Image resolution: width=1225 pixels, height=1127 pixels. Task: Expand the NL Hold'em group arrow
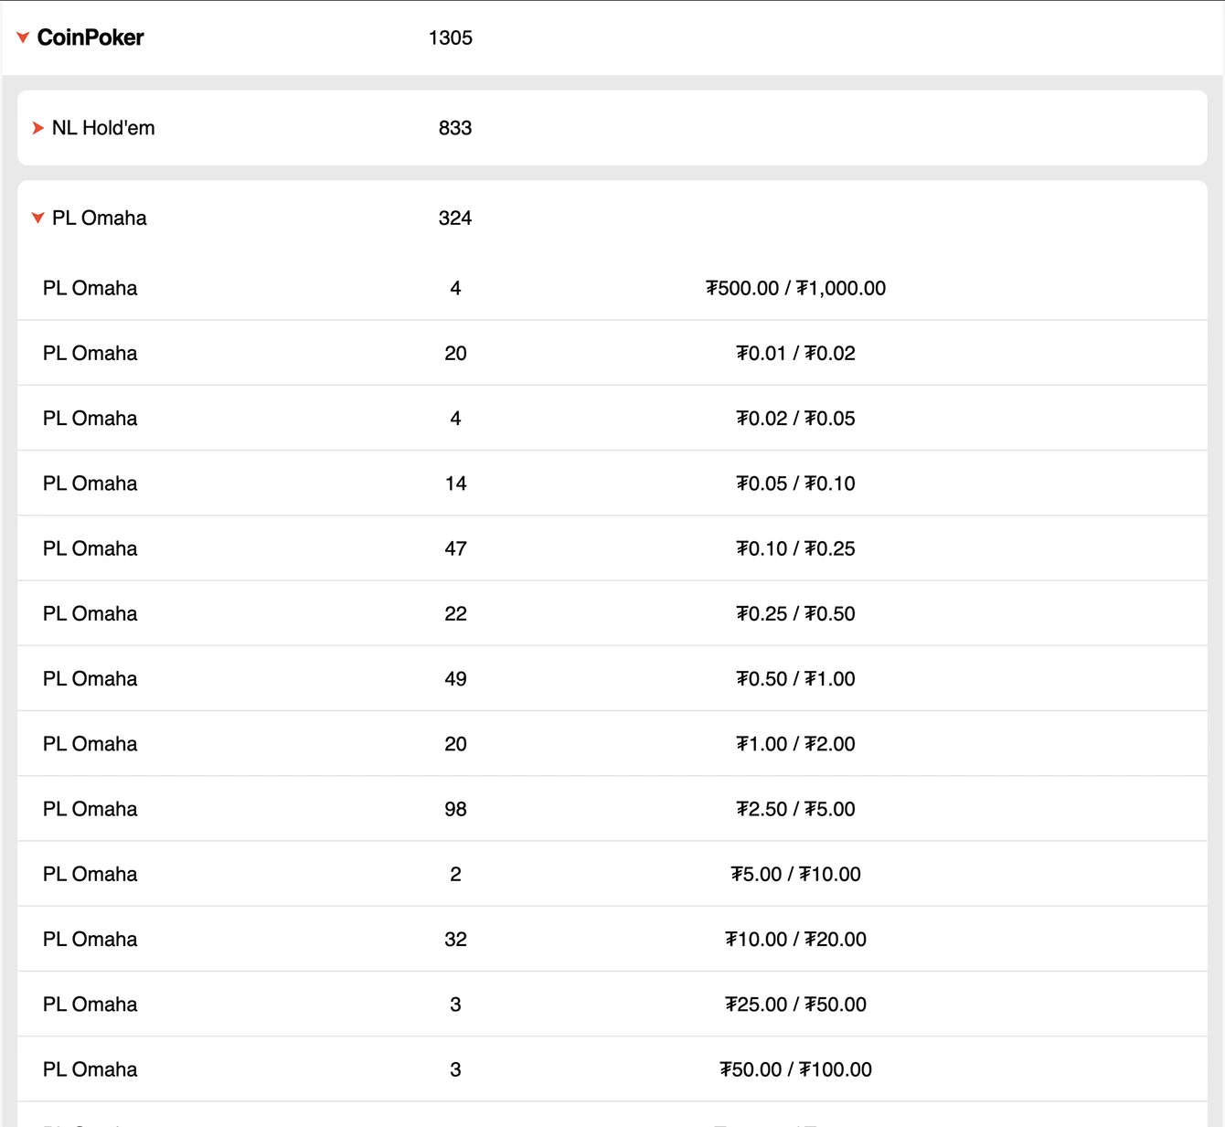[x=37, y=128]
